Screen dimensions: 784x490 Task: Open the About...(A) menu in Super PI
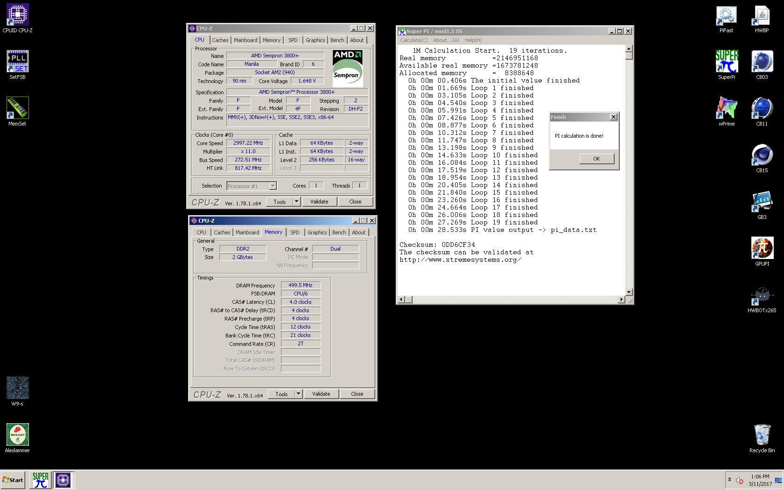pos(446,40)
